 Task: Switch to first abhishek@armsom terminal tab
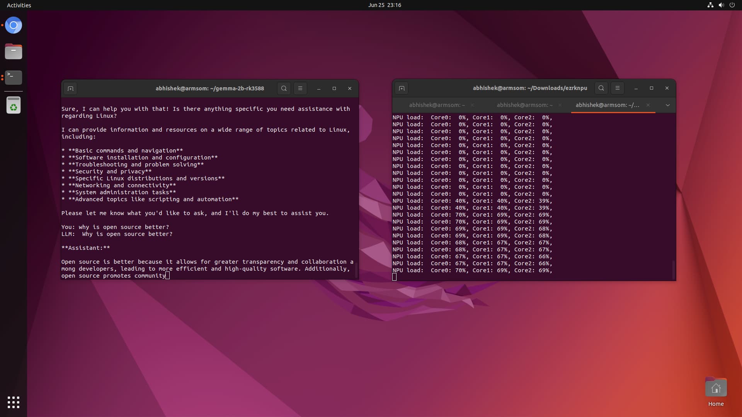point(437,105)
